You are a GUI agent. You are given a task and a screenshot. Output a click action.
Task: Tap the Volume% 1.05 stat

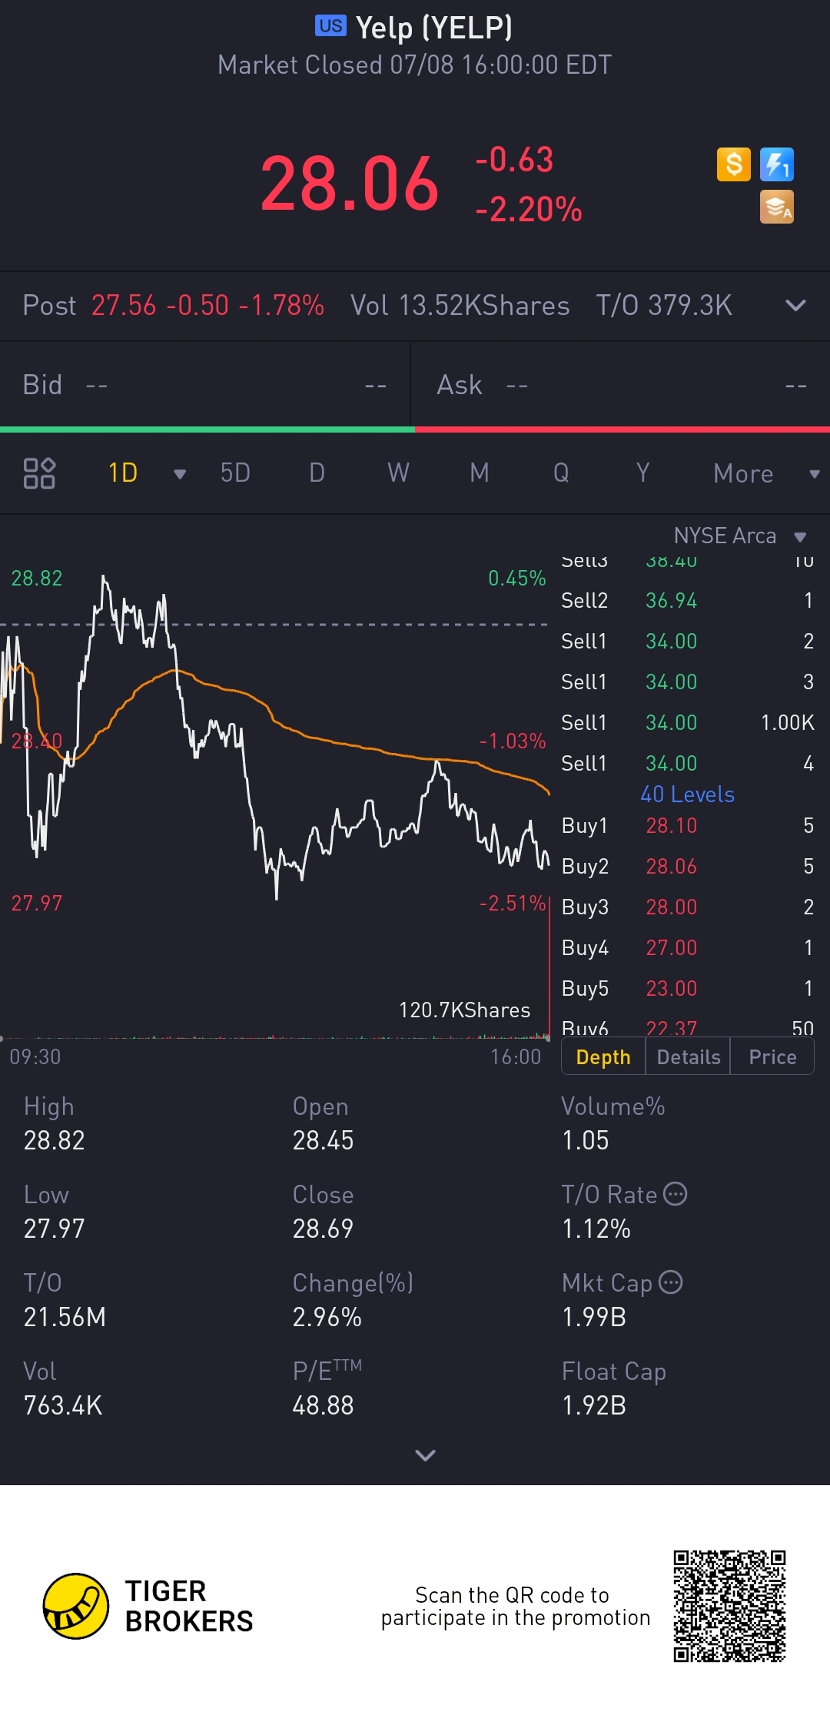click(613, 1123)
